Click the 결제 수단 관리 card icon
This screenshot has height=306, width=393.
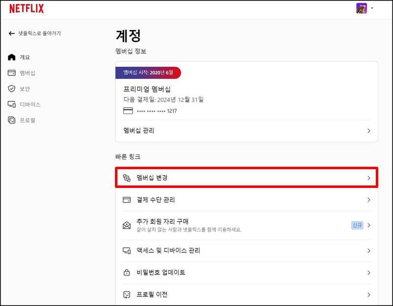click(x=127, y=200)
